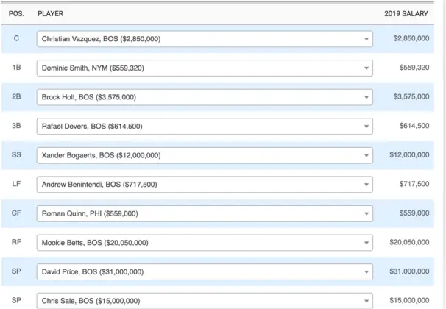Click the C position label
Screen dimensions: 446x309
click(16, 38)
